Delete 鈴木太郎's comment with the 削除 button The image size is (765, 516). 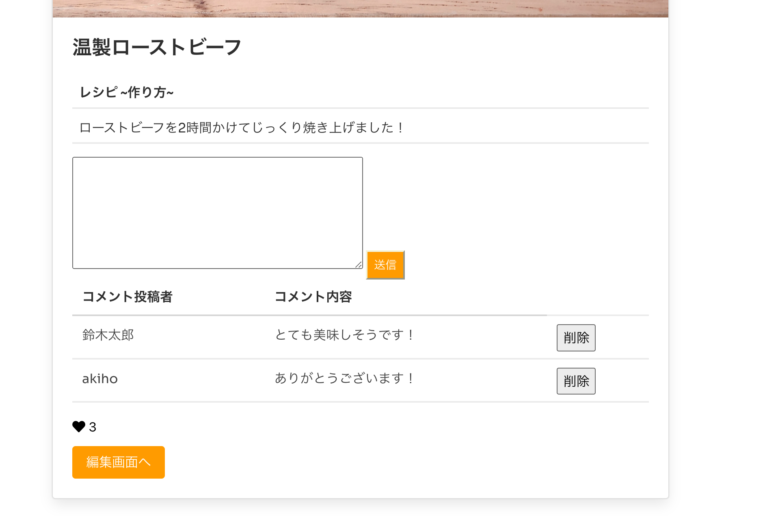coord(575,338)
